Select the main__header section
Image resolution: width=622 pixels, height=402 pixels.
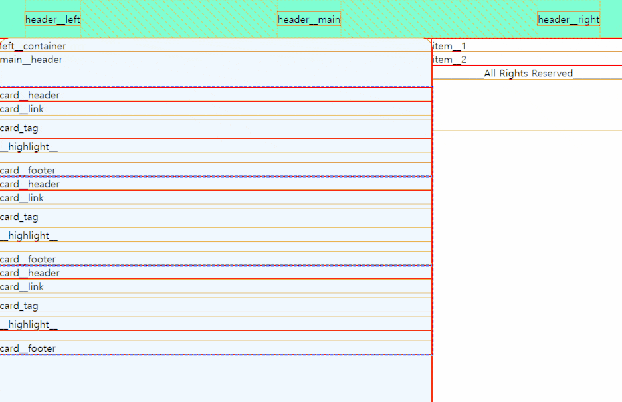[x=216, y=69]
